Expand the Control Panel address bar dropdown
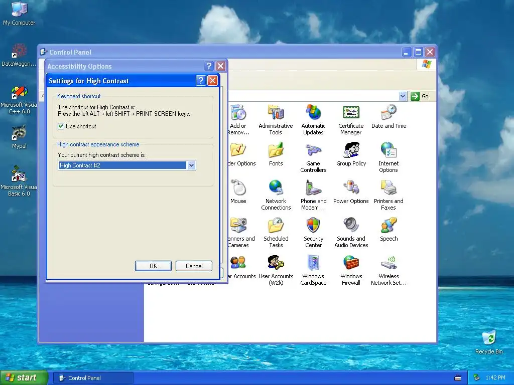The image size is (514, 385). (403, 96)
